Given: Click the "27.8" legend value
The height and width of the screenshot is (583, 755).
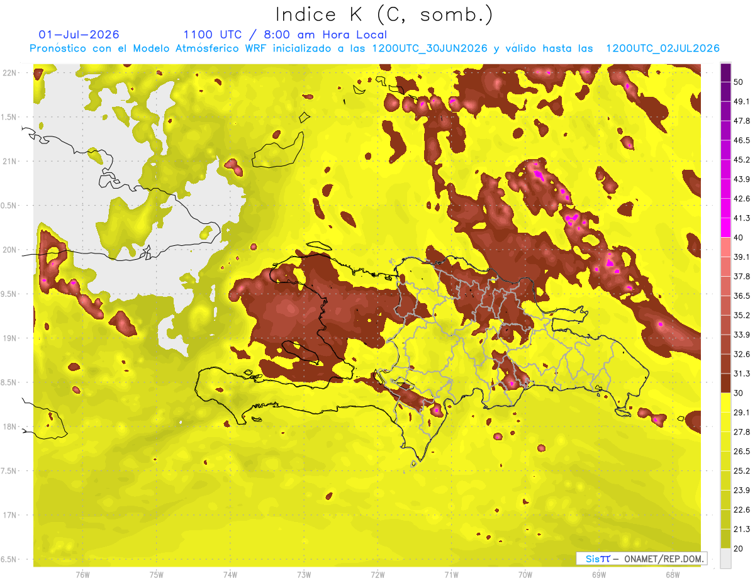Looking at the screenshot, I should pyautogui.click(x=742, y=432).
